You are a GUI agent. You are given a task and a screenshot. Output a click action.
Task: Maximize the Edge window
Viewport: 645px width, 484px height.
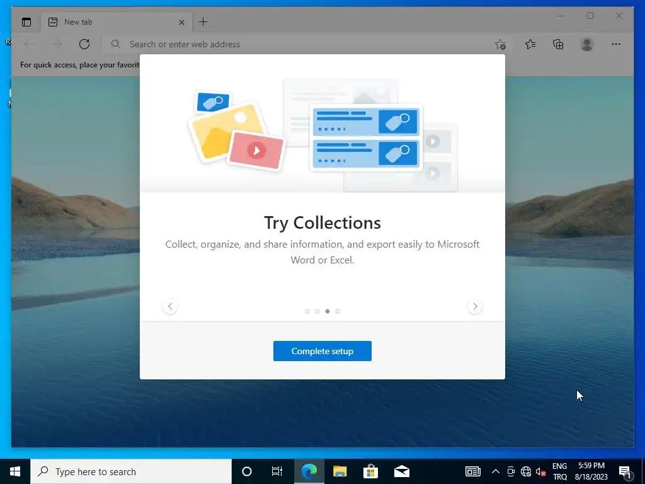pyautogui.click(x=590, y=16)
